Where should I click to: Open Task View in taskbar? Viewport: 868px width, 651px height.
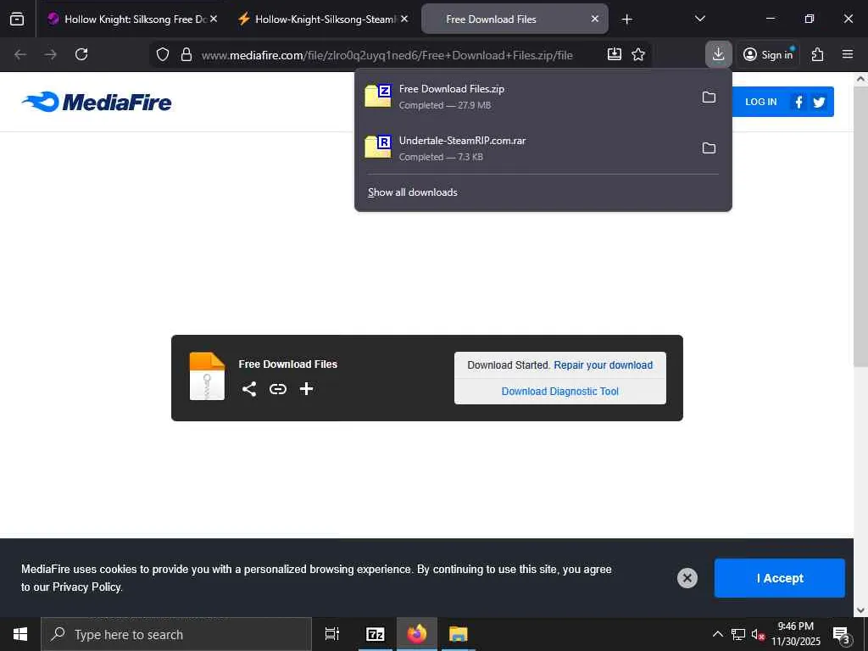point(332,634)
